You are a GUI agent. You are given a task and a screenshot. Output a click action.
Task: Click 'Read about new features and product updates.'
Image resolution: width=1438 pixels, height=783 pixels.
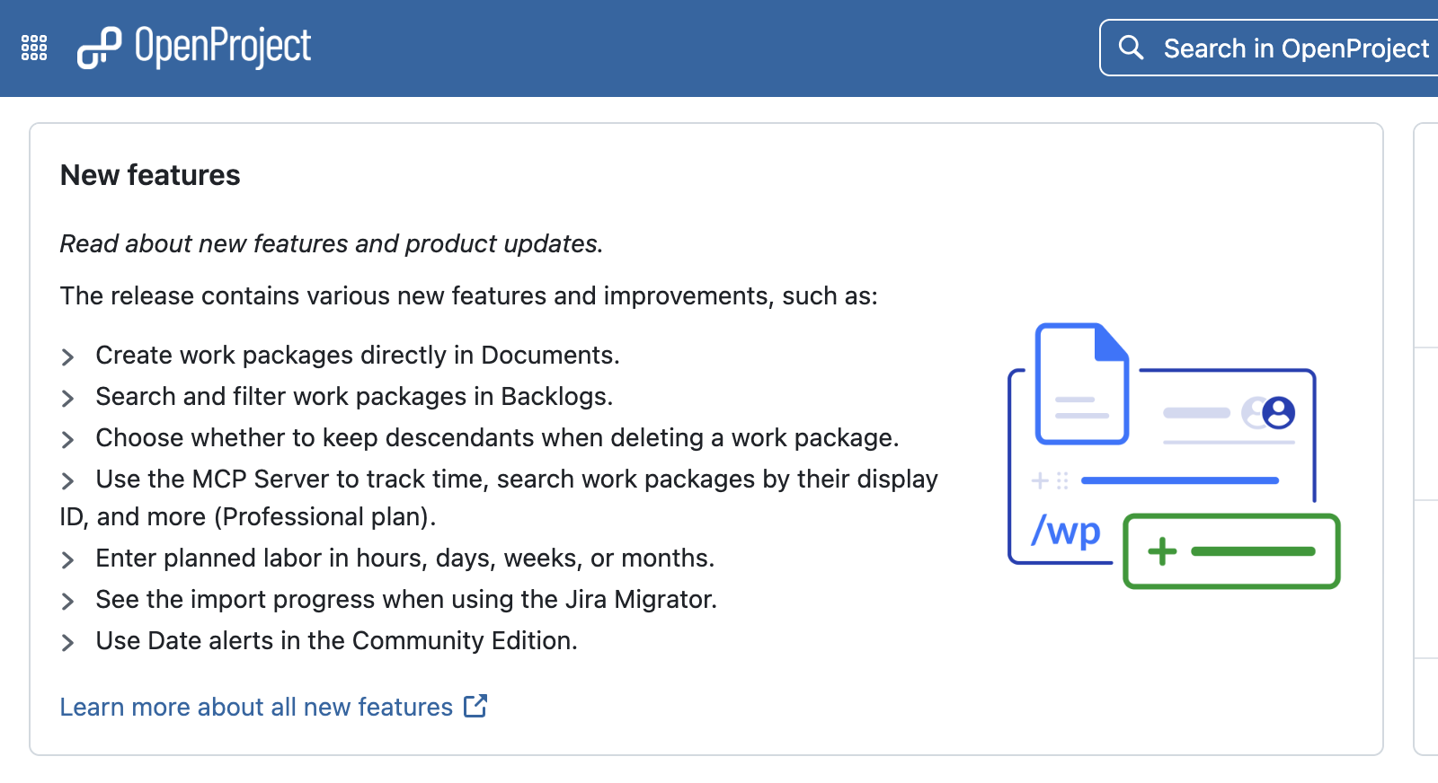point(332,243)
